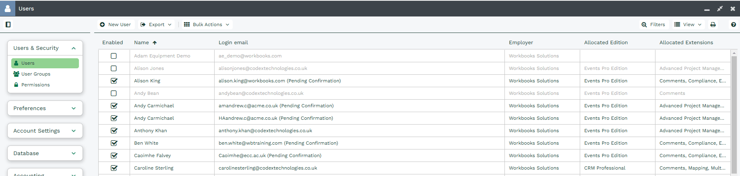Screen dimensions: 740x176
Task: Expand the Preferences section
Action: pyautogui.click(x=45, y=108)
